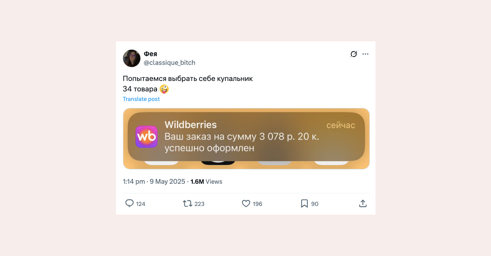Screen dimensions: 491x256
Task: Click the crazy-face emoji in the post
Action: 164,89
